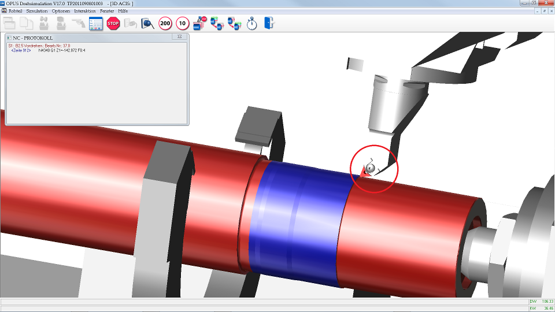
Task: Open the Rohteil menu
Action: (x=15, y=11)
